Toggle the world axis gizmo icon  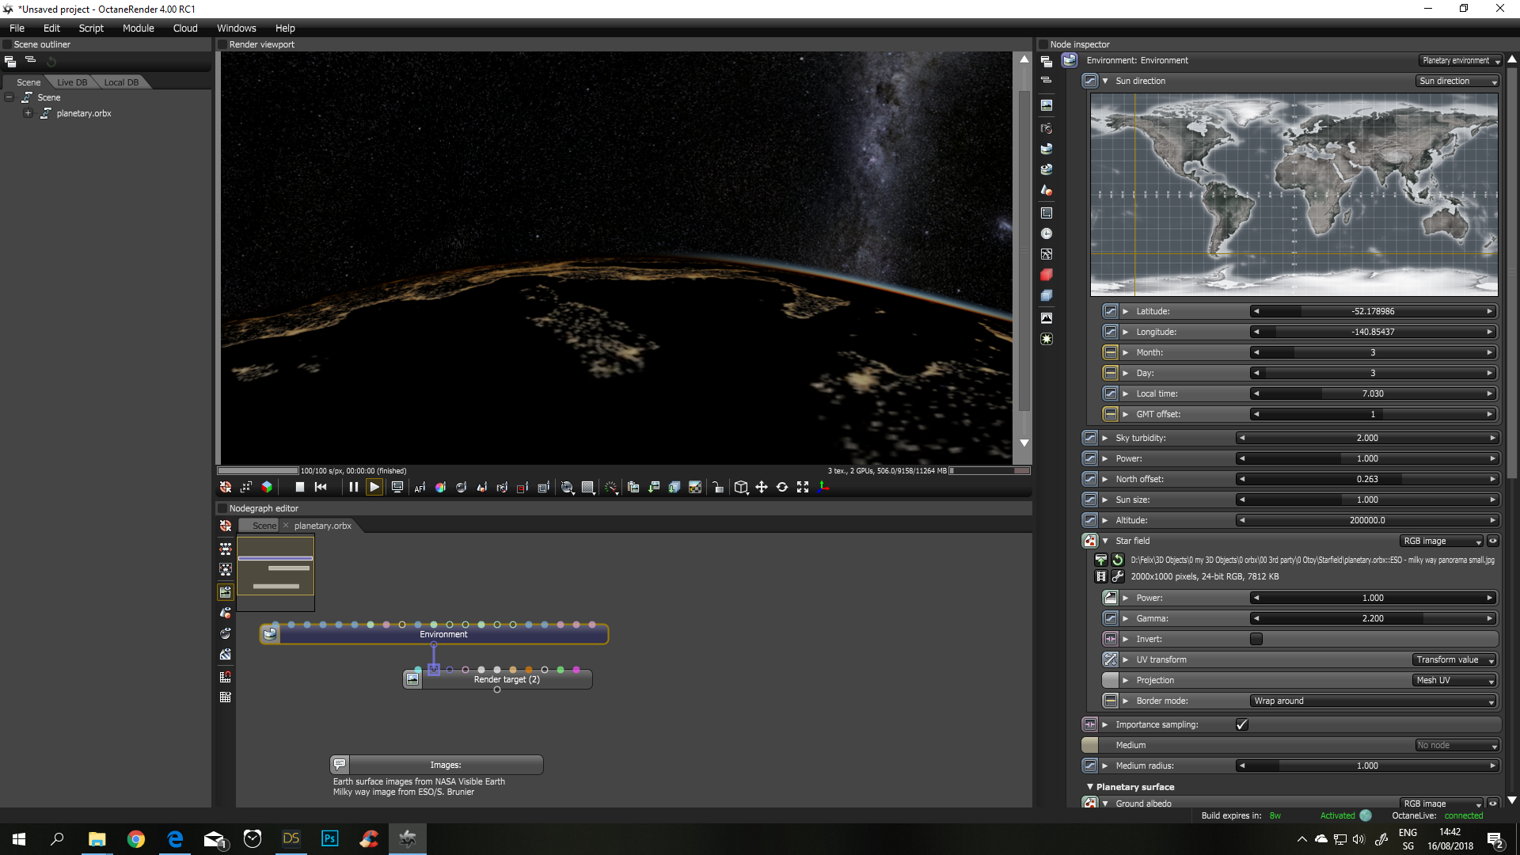click(x=823, y=487)
